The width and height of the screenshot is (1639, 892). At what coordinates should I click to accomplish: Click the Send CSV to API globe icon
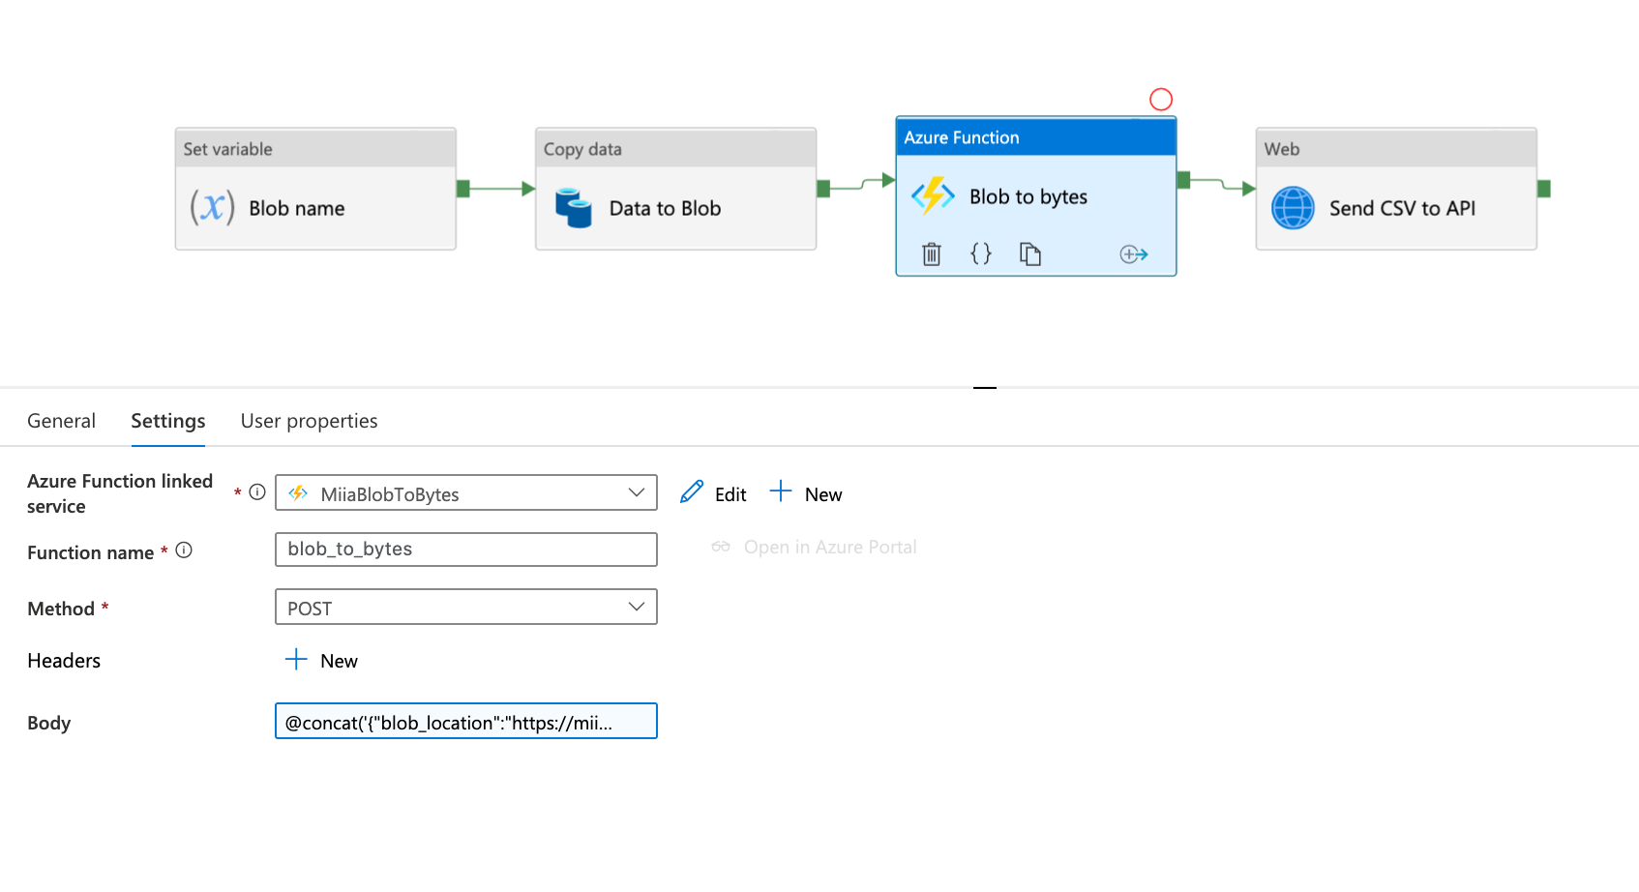[1293, 208]
